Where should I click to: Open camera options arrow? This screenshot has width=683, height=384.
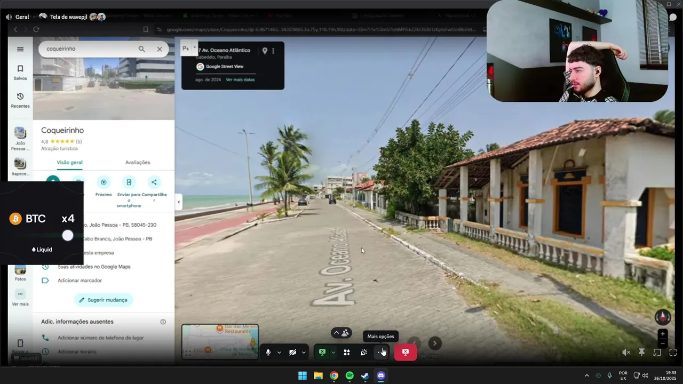(x=304, y=352)
